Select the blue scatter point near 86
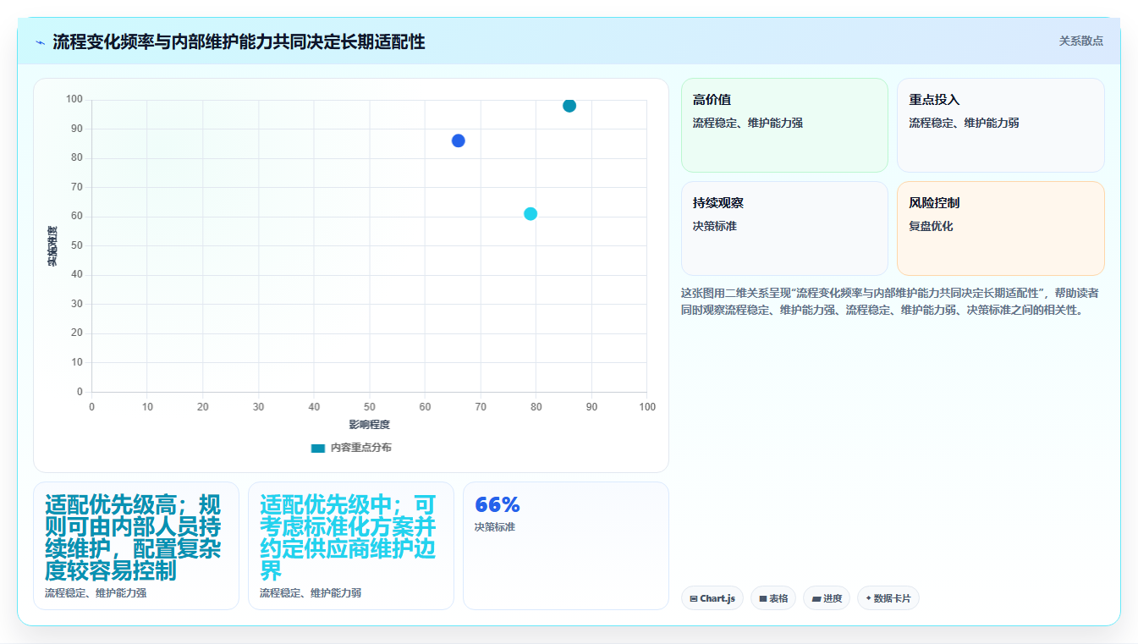This screenshot has height=644, width=1138. point(458,140)
